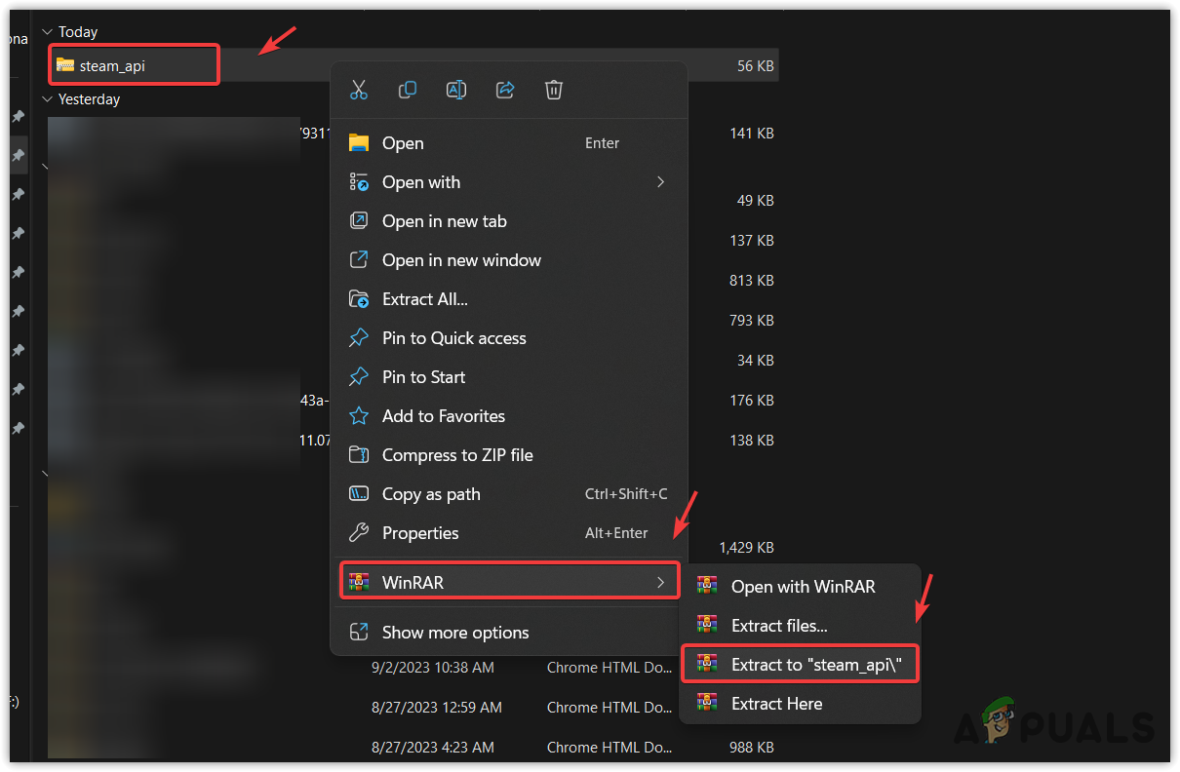1180x772 pixels.
Task: Choose Compress to ZIP file
Action: 456,455
